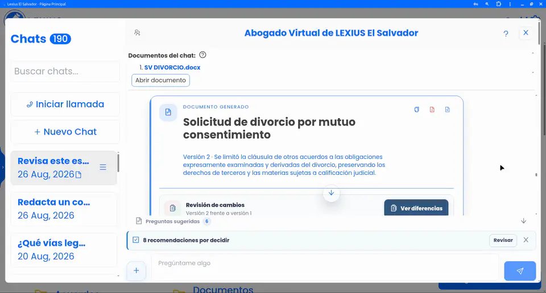Viewport: 546px width, 293px height.
Task: Open help with the question mark icon
Action: click(x=506, y=34)
